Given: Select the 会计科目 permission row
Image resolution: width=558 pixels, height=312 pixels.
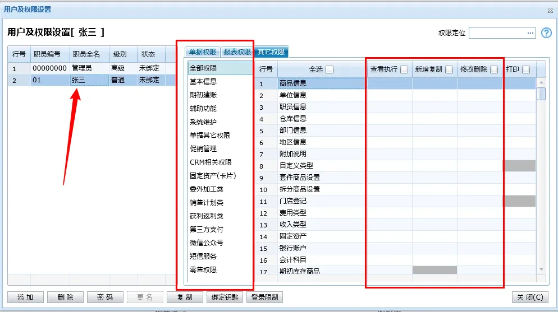Looking at the screenshot, I should tap(395, 260).
